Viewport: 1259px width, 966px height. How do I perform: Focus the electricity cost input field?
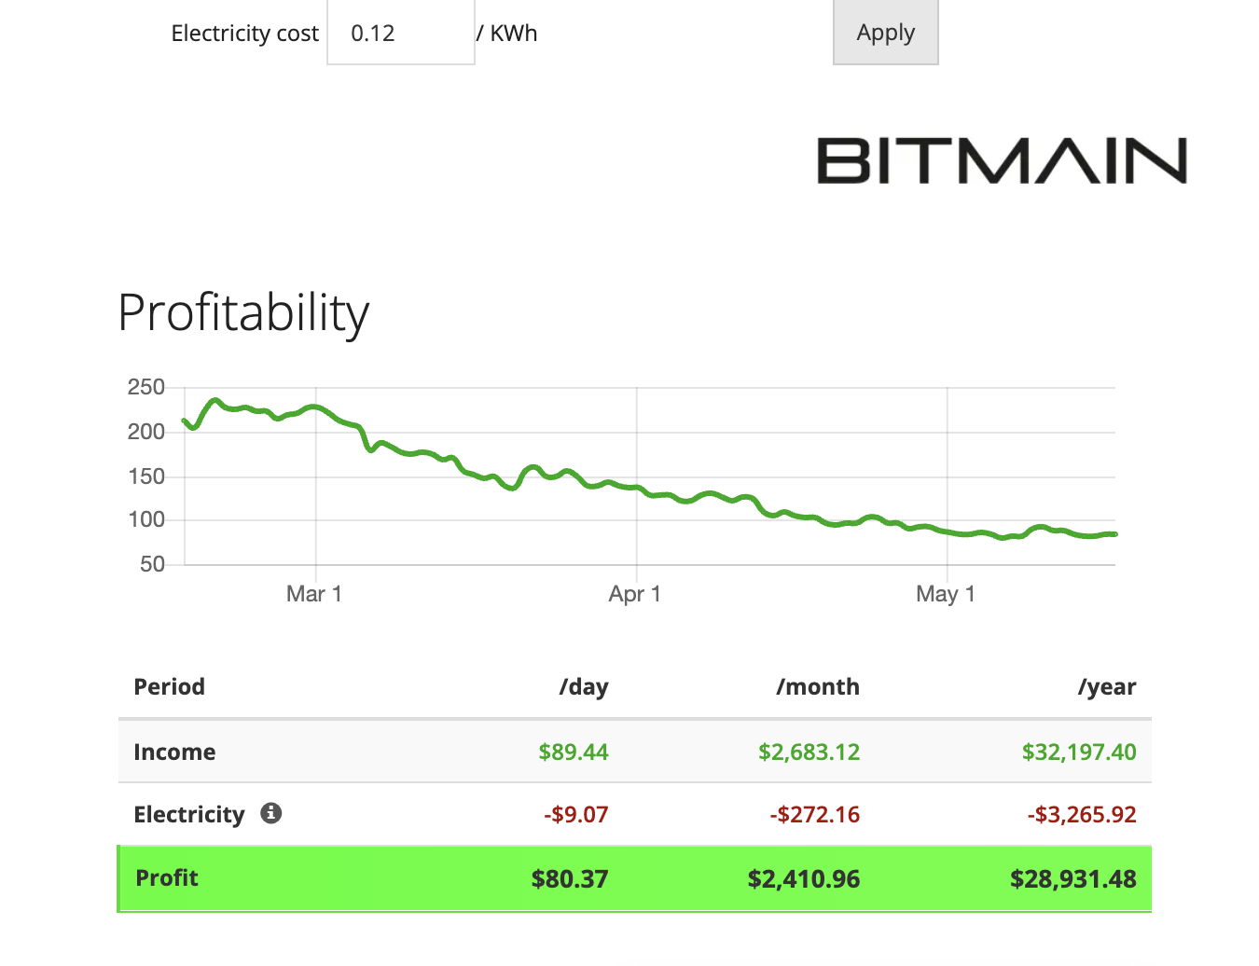[400, 34]
